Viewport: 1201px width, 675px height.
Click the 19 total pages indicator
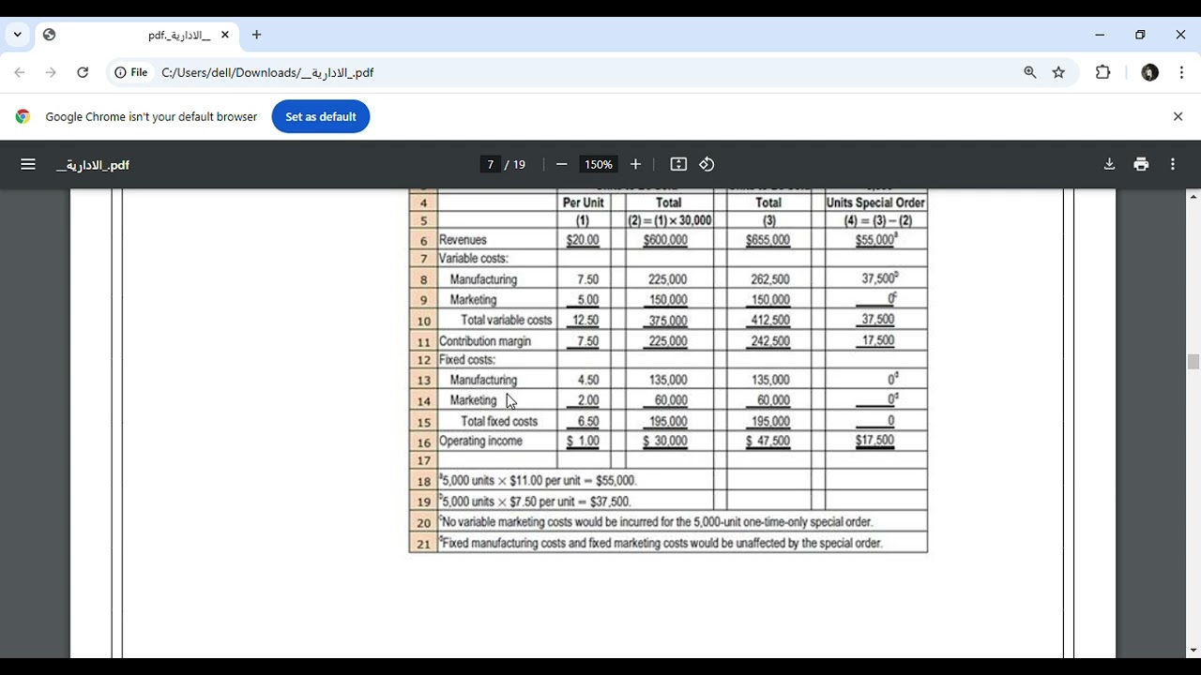(519, 164)
